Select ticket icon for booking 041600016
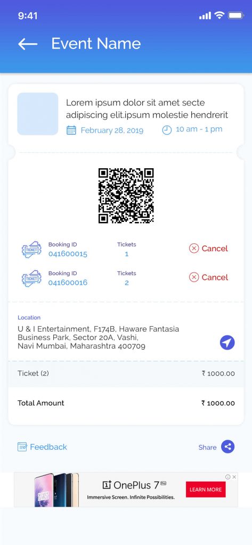The width and height of the screenshot is (252, 545). click(x=31, y=278)
